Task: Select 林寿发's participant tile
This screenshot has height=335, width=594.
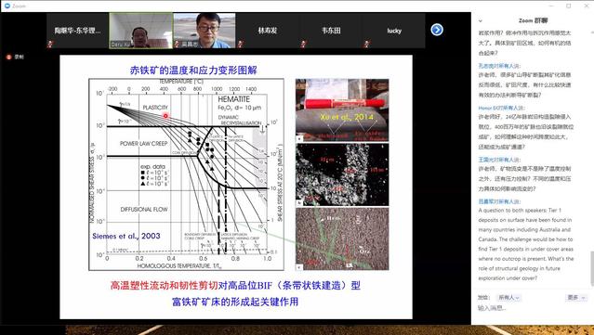Action: tap(267, 31)
